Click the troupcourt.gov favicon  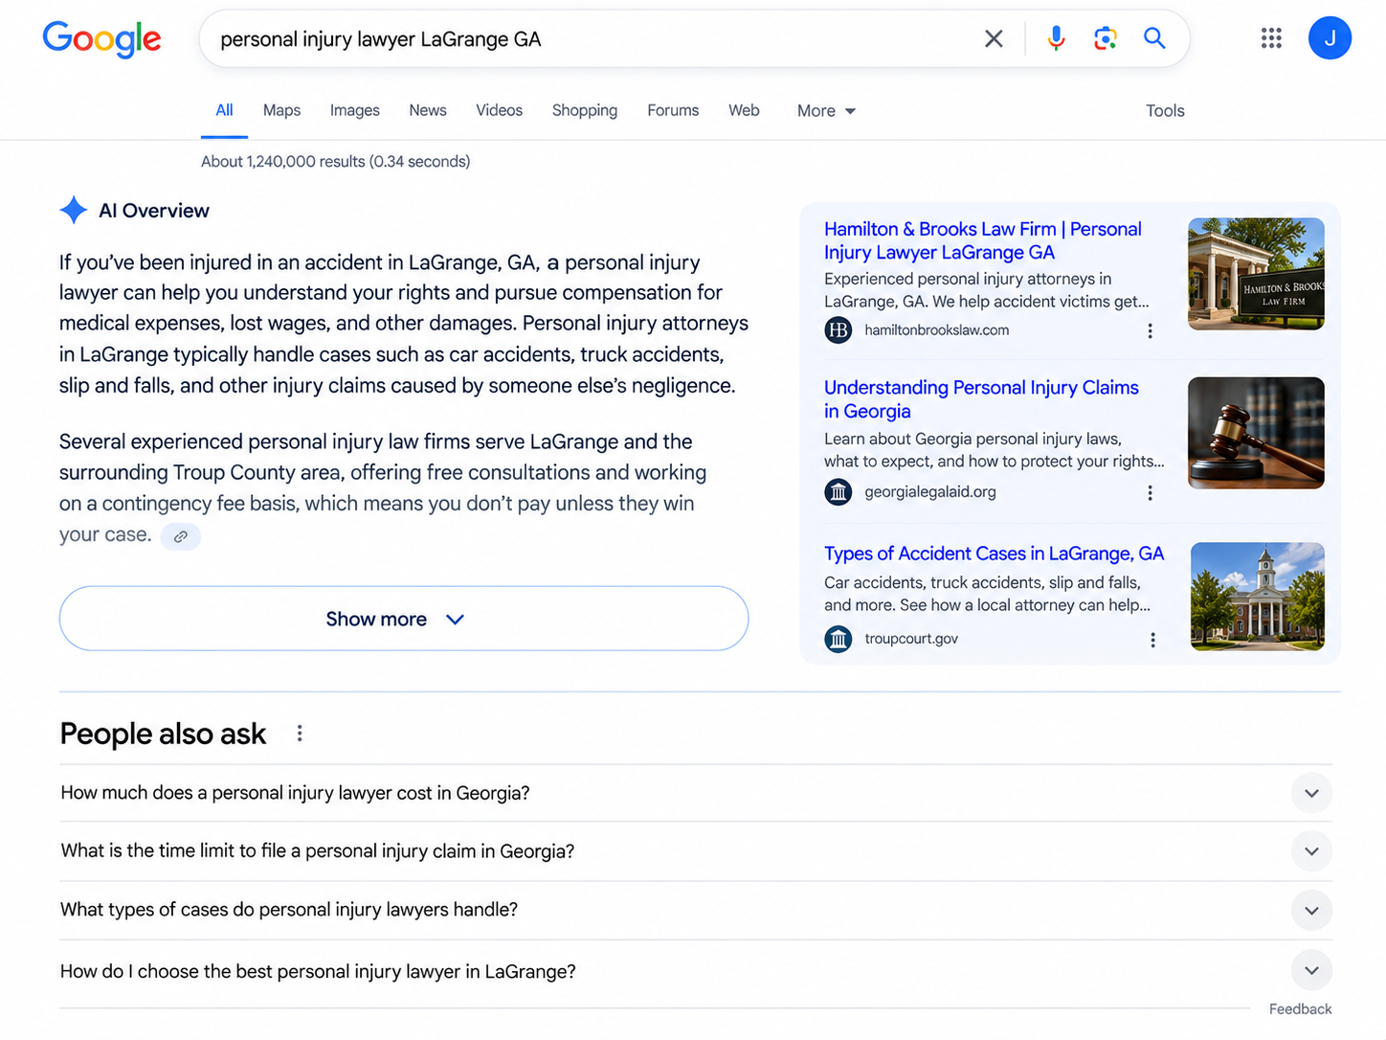coord(838,639)
